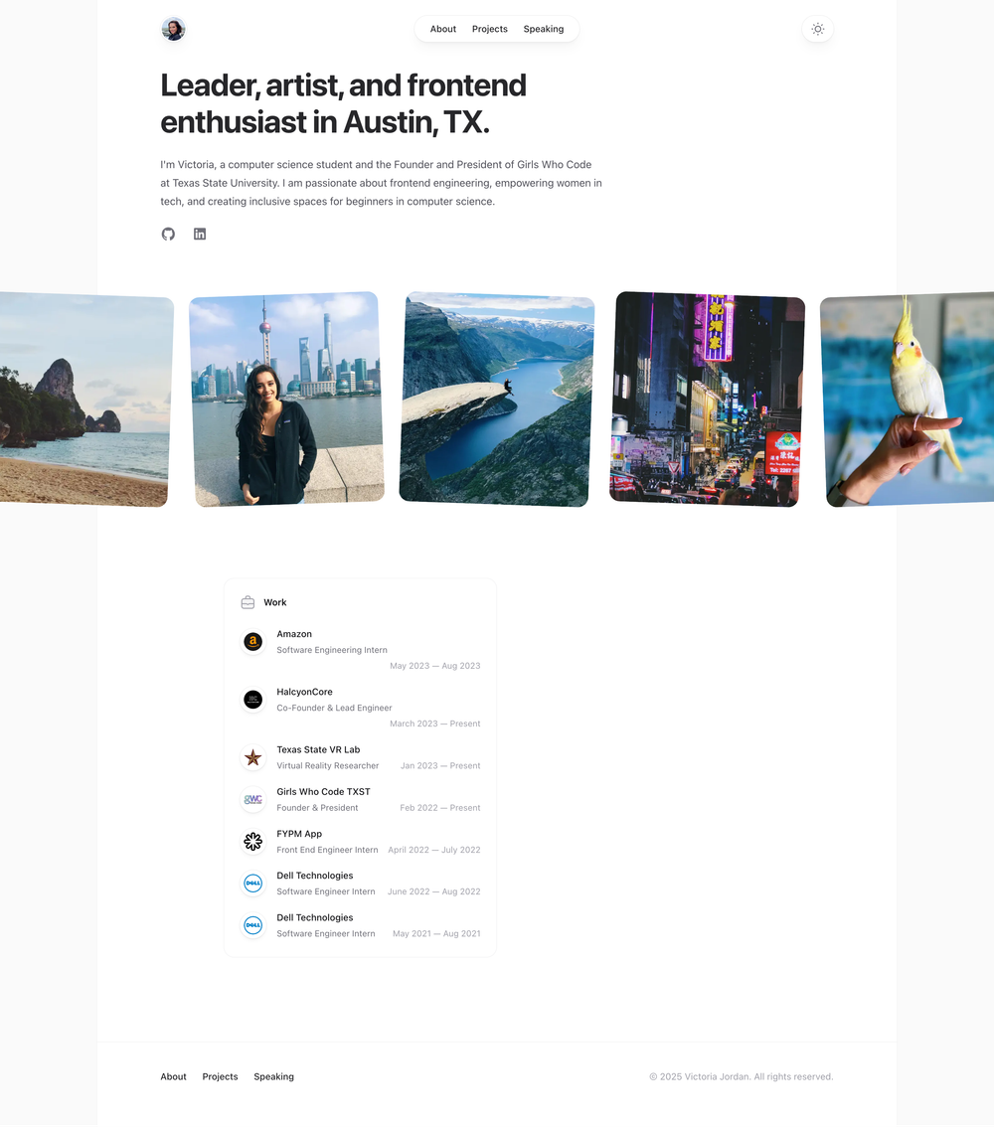This screenshot has height=1127, width=994.
Task: Click the Texas State VR Lab entry
Action: pos(318,749)
